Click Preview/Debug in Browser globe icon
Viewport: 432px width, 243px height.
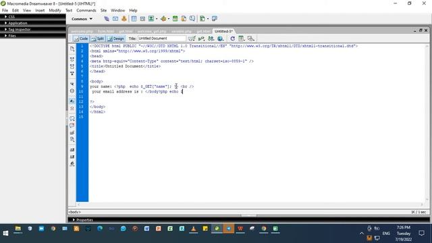tap(220, 38)
